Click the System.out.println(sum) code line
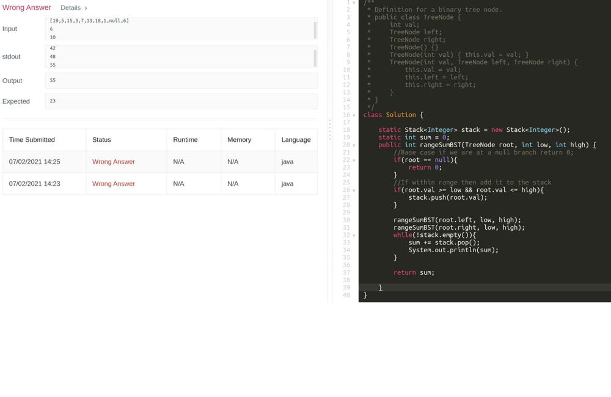Screen dimensions: 611x397 point(453,250)
